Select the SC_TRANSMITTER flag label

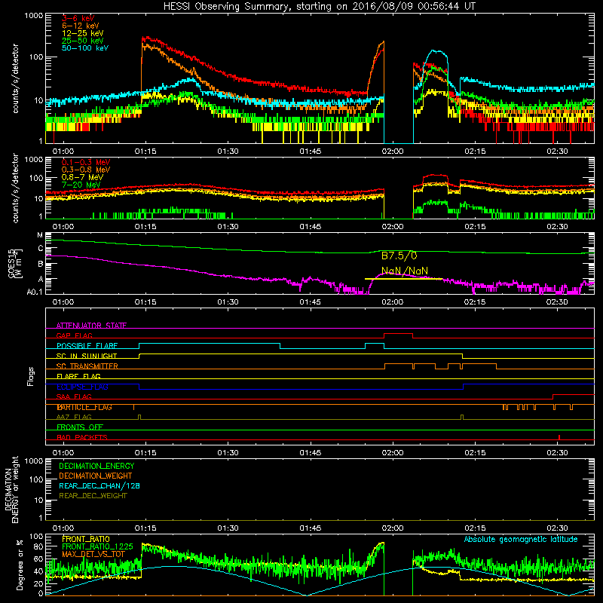pos(87,366)
